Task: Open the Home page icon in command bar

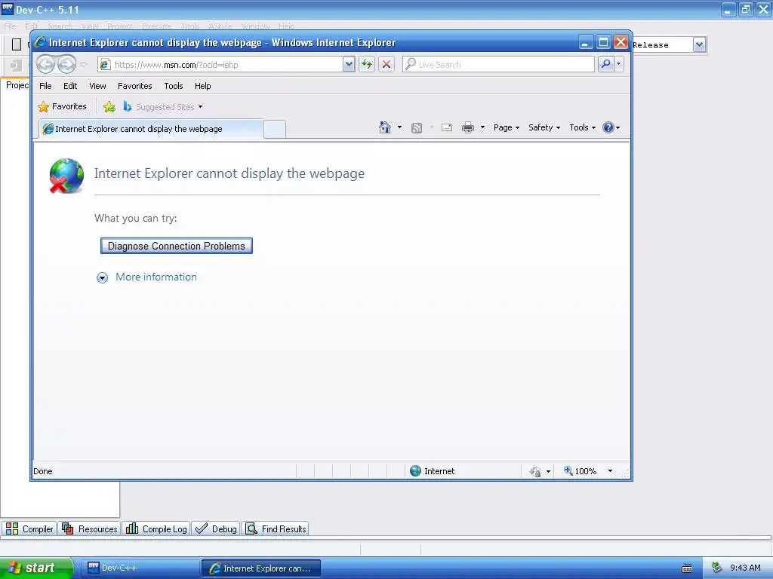Action: tap(384, 127)
